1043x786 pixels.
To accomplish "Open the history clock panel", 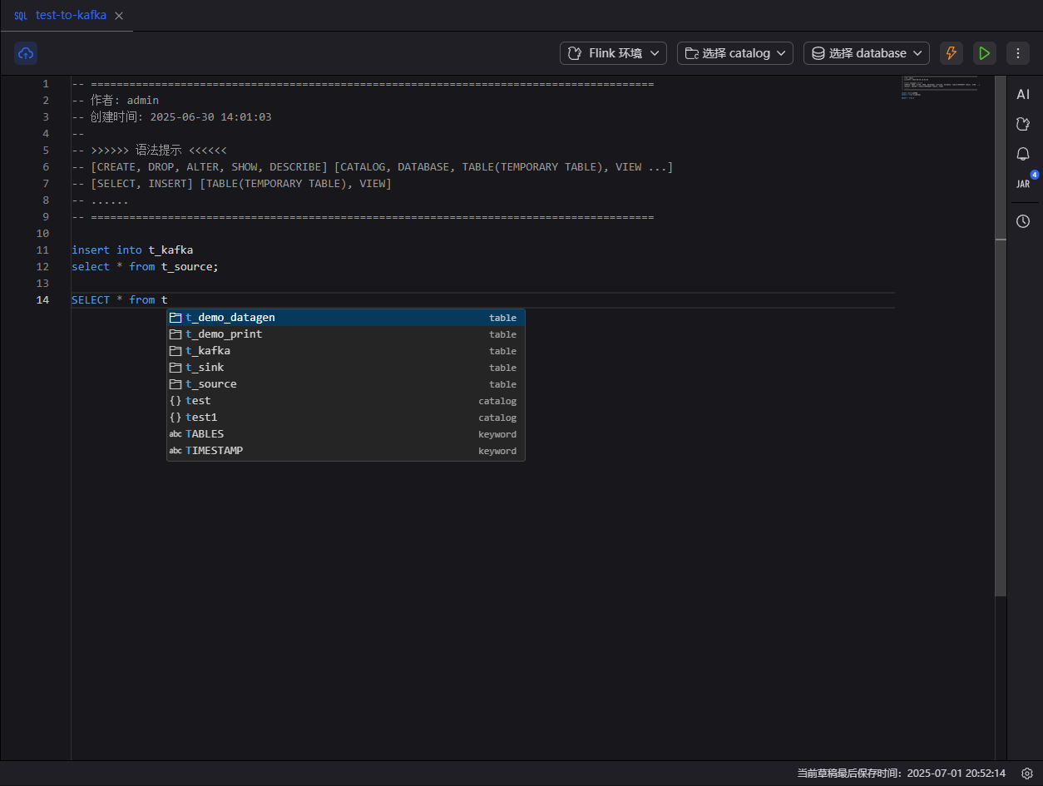I will pos(1023,221).
